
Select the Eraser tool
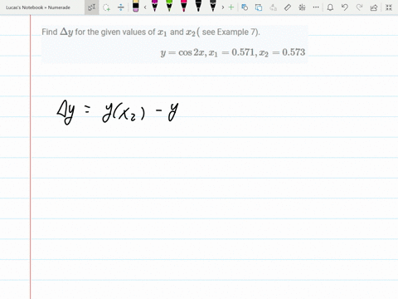point(135,6)
